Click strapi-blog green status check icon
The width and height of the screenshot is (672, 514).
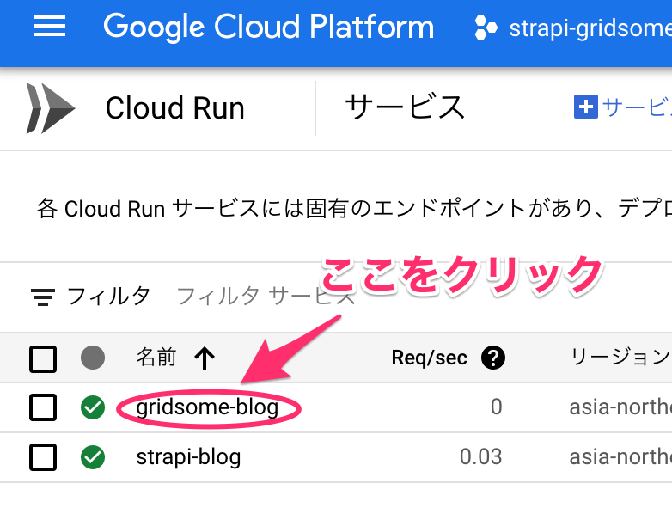coord(93,457)
